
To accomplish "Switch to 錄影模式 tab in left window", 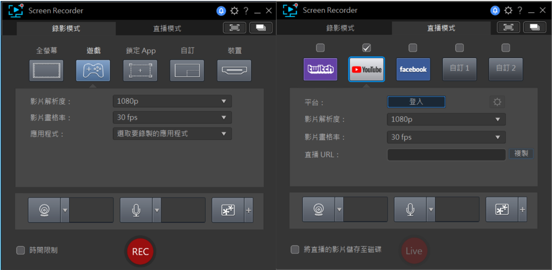I will (x=66, y=28).
